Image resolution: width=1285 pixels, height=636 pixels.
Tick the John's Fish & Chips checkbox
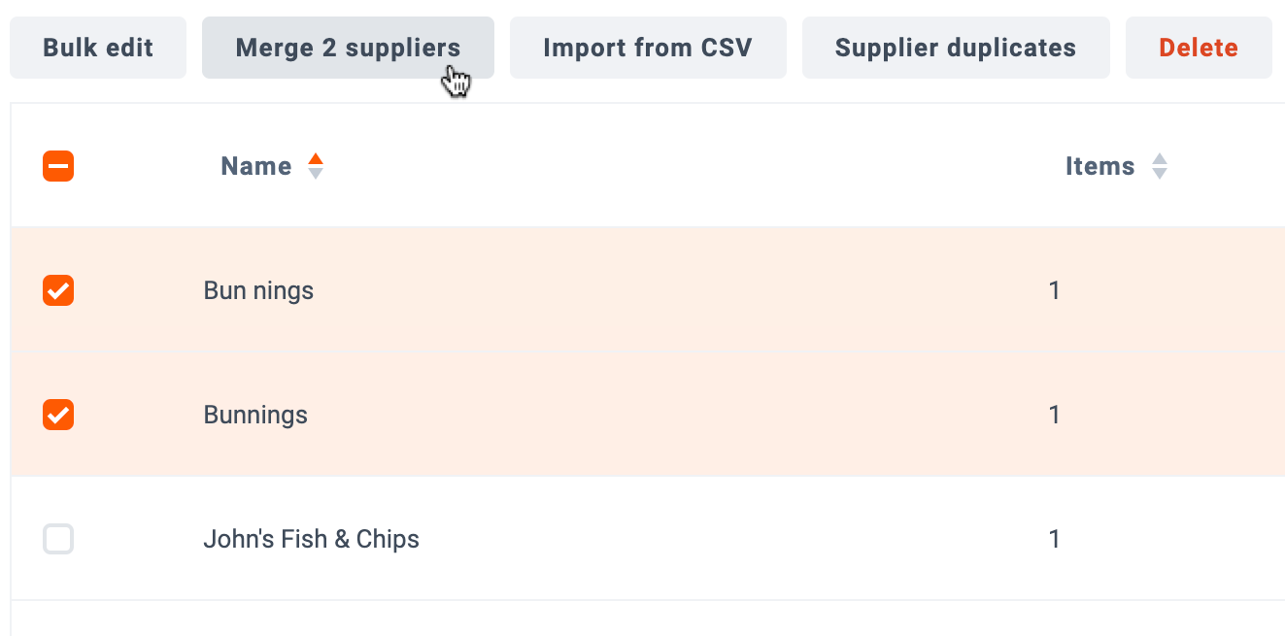[58, 539]
